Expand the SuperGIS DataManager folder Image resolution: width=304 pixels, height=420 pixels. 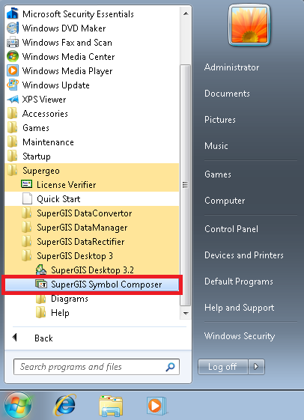click(x=92, y=228)
